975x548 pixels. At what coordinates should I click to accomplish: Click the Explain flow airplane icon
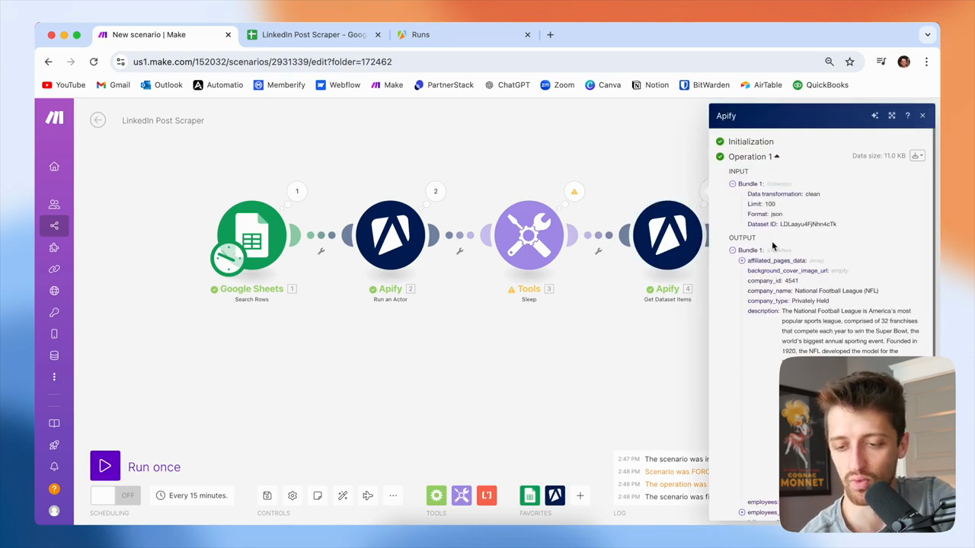pyautogui.click(x=368, y=495)
